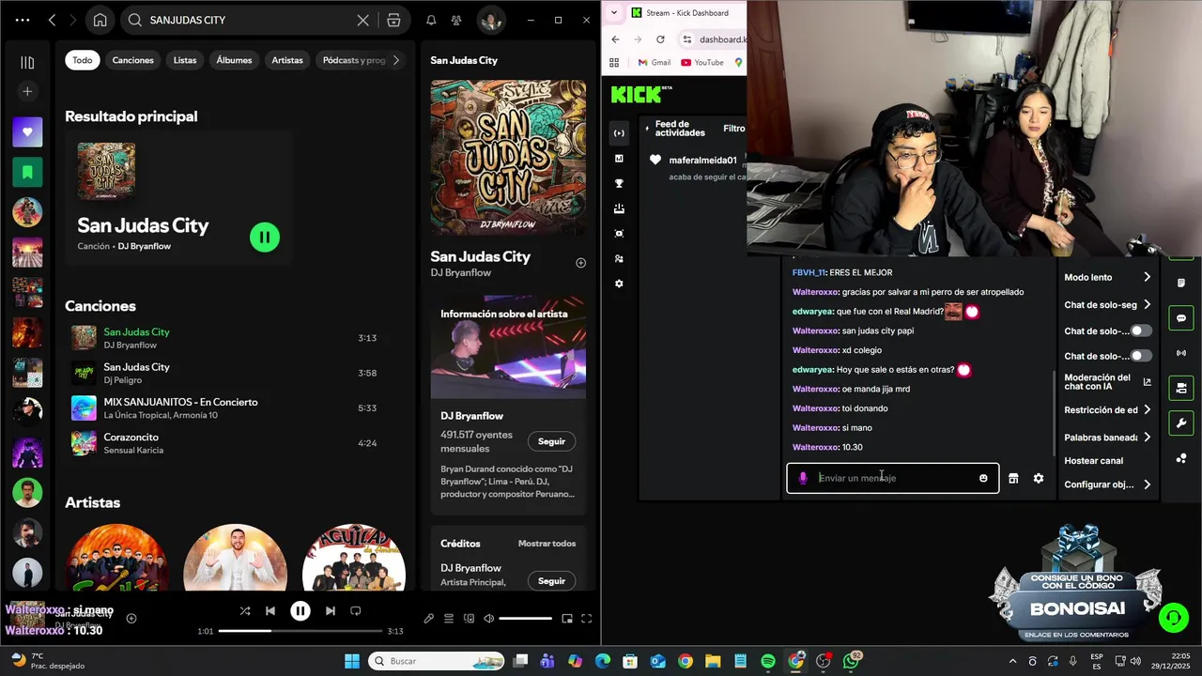The image size is (1202, 676).
Task: Open Liked Songs purple heart tile
Action: tap(27, 132)
